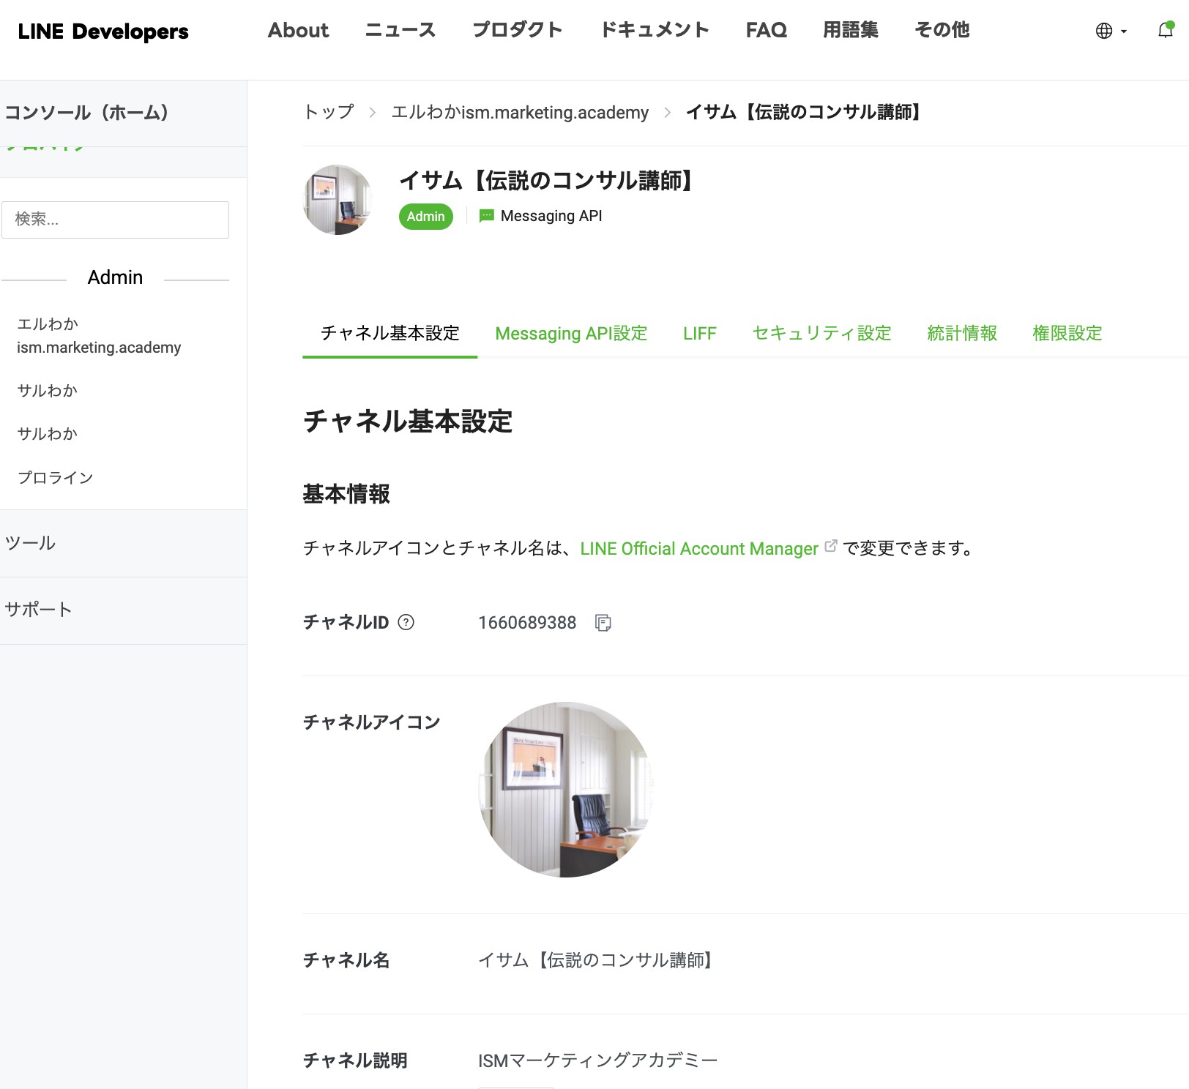Click the green Admin badge
The height and width of the screenshot is (1089, 1189).
coord(426,217)
